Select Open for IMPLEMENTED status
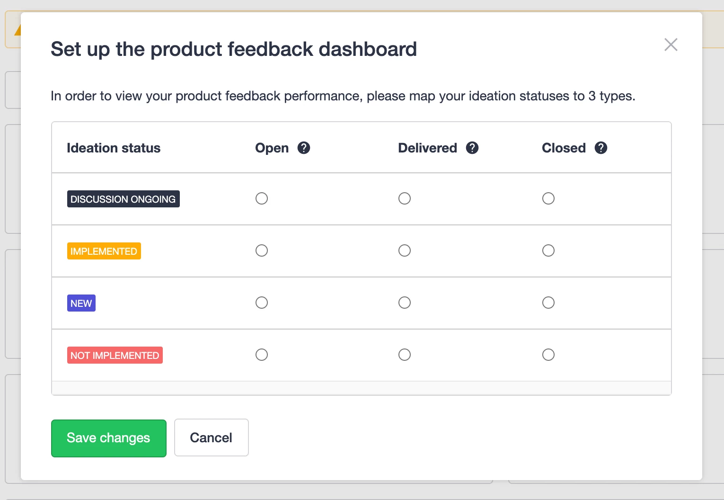Screen dimensions: 724x500 (262, 250)
